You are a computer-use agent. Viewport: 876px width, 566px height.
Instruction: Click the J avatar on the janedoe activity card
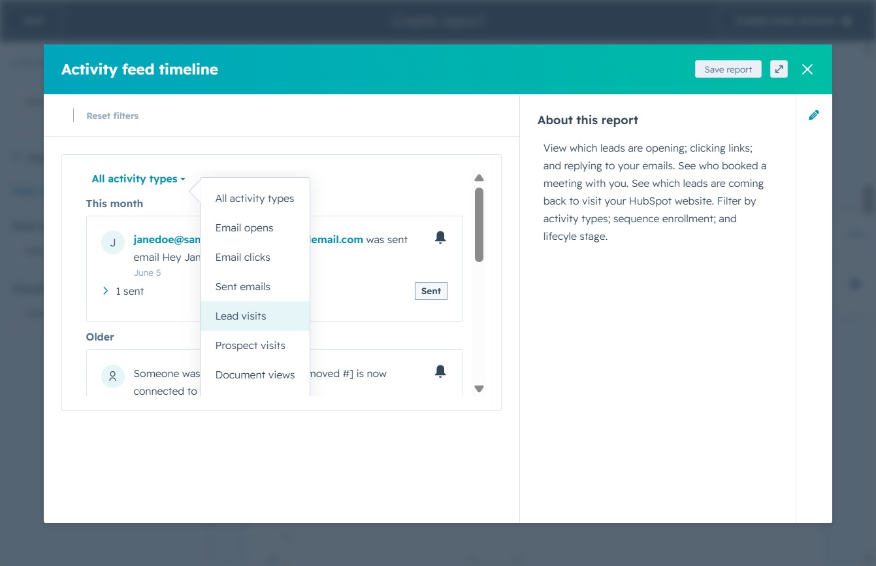pyautogui.click(x=112, y=242)
